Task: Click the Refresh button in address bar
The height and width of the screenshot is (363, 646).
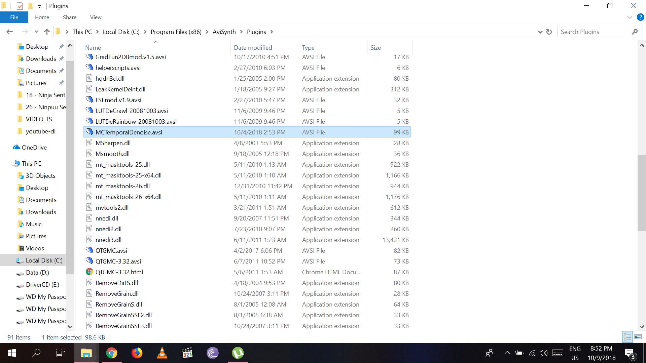Action: tap(549, 32)
